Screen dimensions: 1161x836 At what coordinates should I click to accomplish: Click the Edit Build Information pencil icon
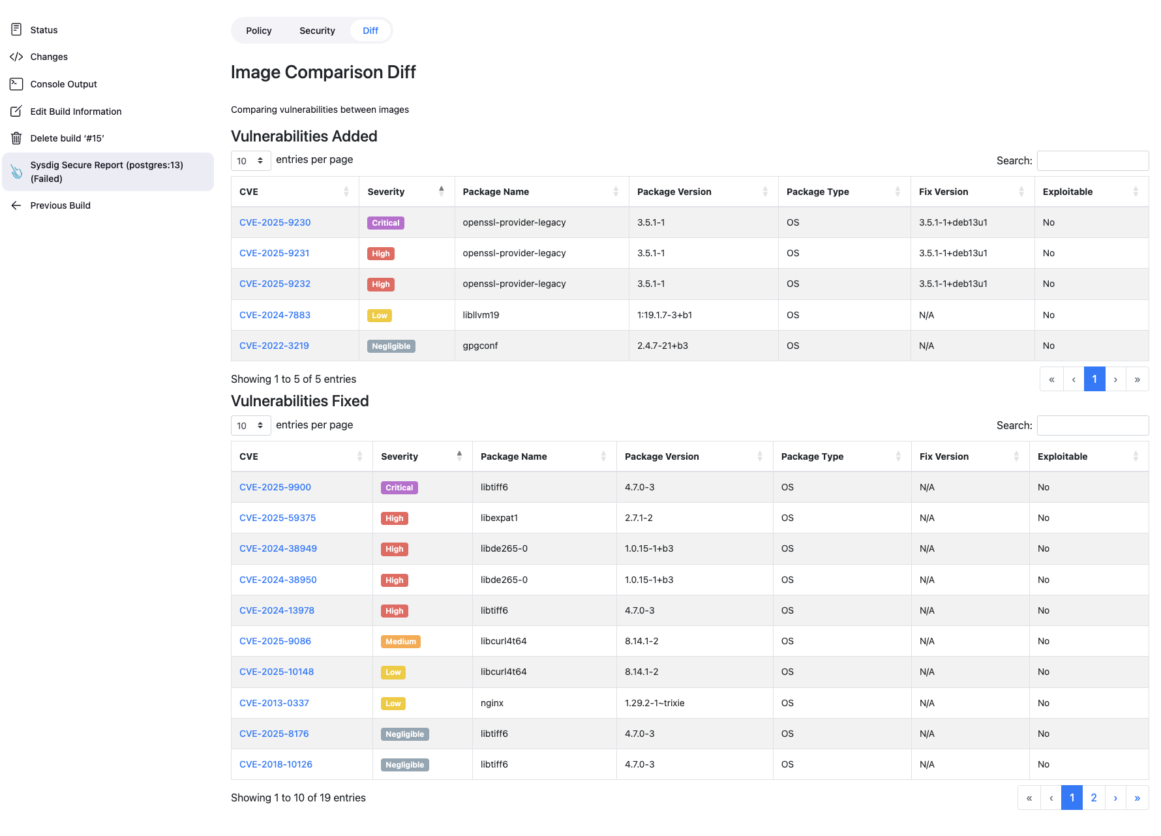16,112
